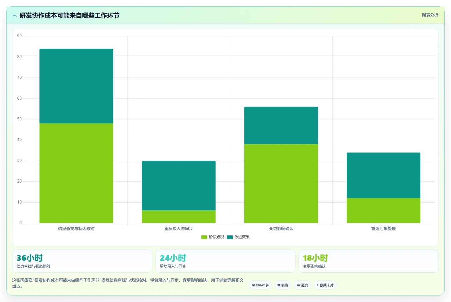Click the 进度 tag chip

coord(302,285)
